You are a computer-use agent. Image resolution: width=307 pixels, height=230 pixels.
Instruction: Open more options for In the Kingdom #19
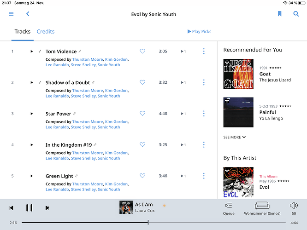point(204,144)
